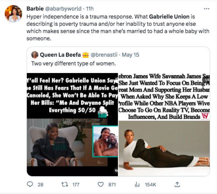This screenshot has height=194, width=217.
Task: Unmute video with the speaker icon
Action: click(116, 171)
